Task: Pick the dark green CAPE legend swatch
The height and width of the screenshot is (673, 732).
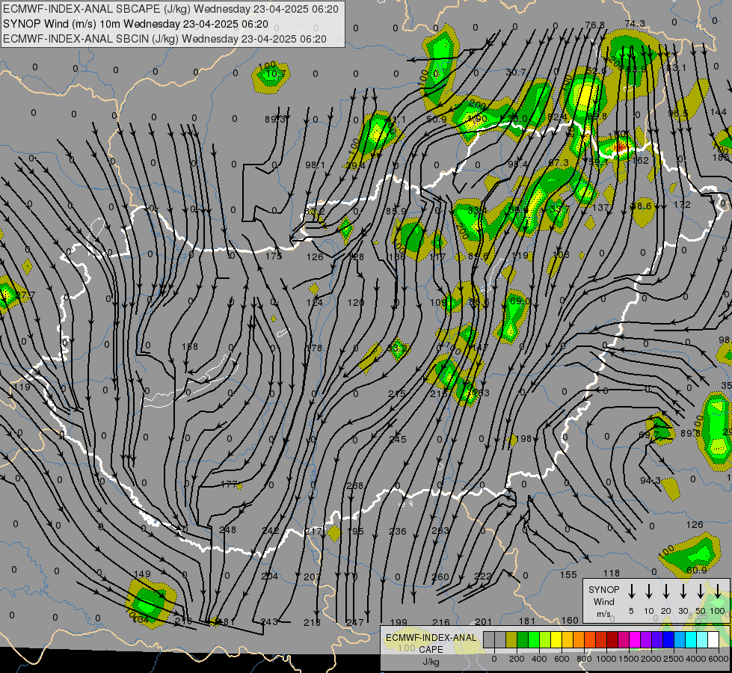Action: (523, 640)
